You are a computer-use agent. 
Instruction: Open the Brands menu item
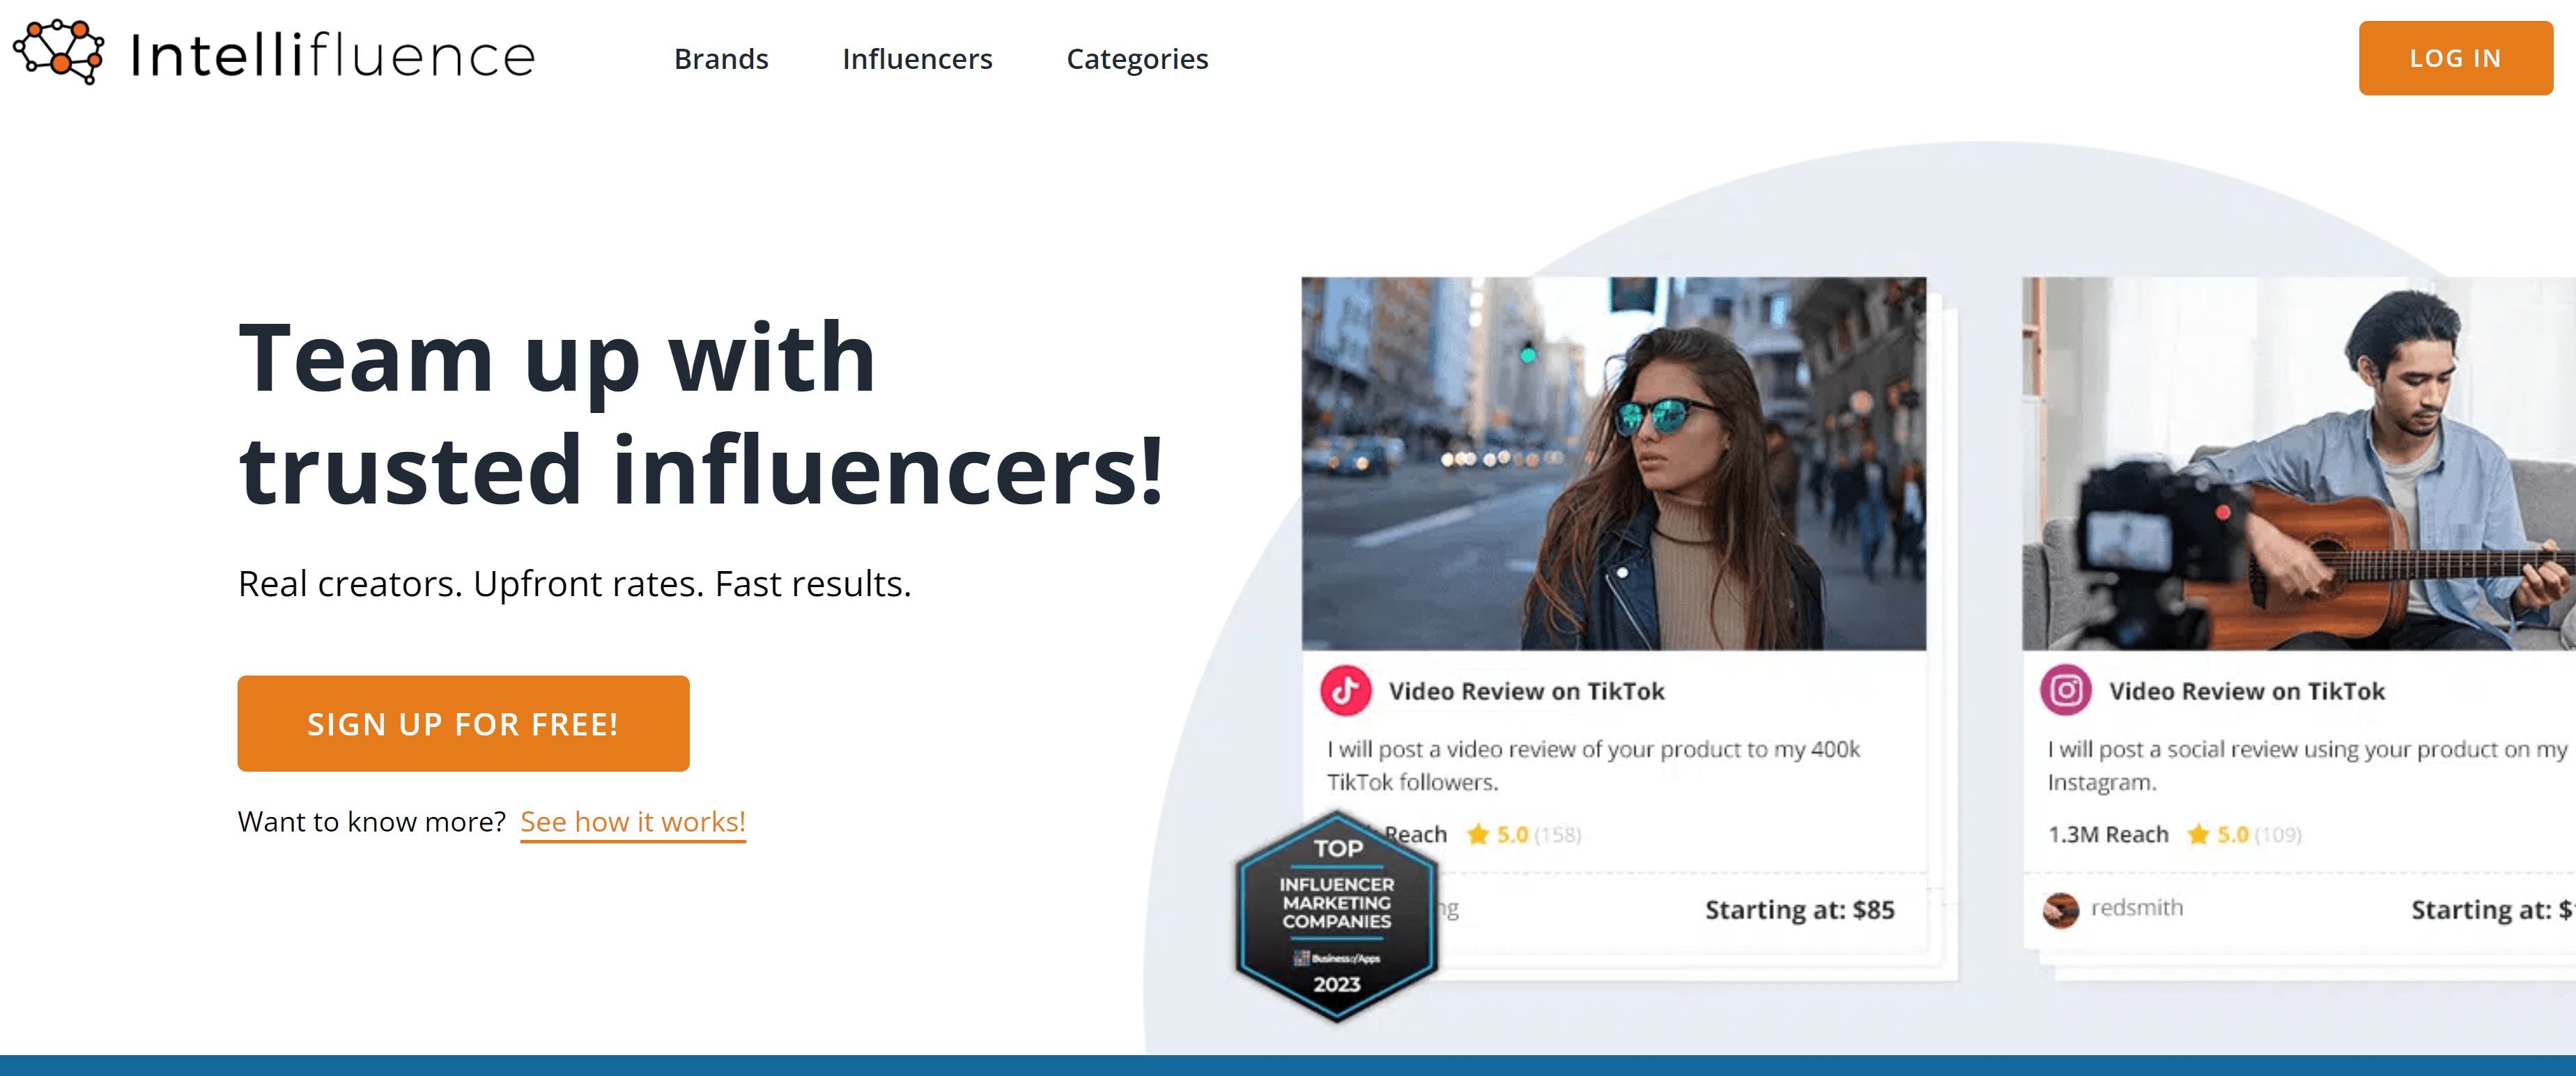[x=721, y=59]
